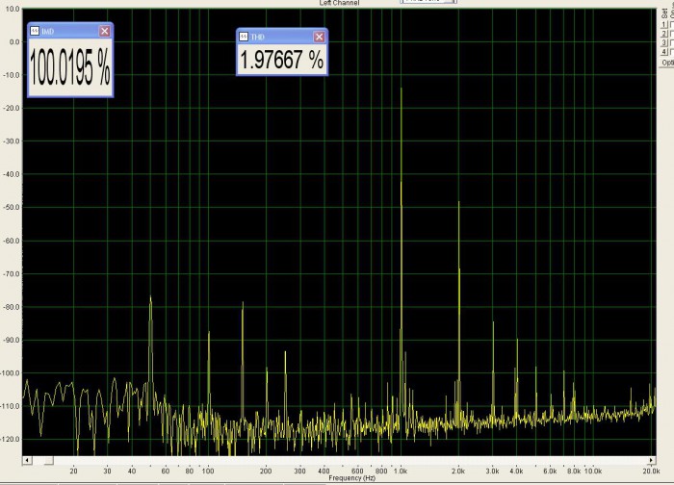Click the 1.97667 % THD reading
The width and height of the screenshot is (674, 485).
coord(281,60)
